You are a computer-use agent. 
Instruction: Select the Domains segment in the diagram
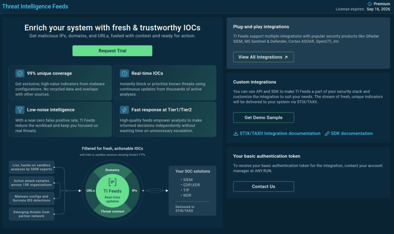[x=112, y=170]
